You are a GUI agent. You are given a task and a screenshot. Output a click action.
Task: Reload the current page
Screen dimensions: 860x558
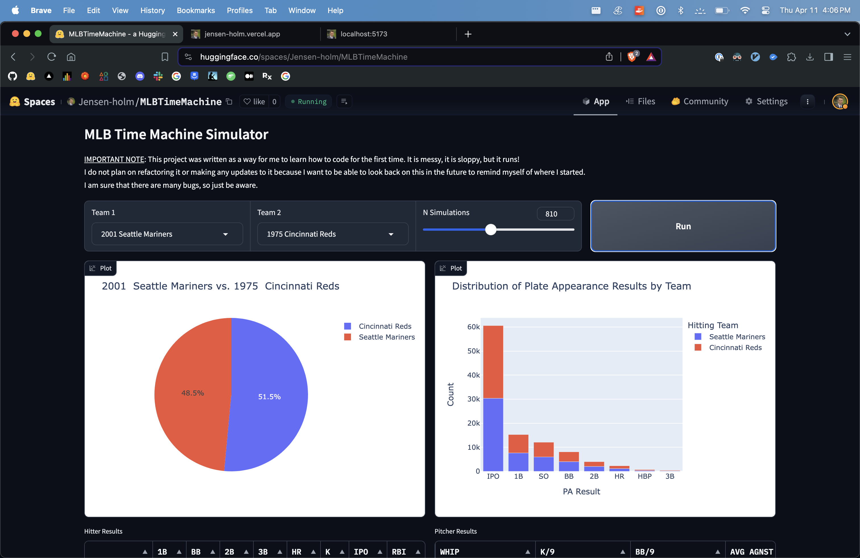coord(52,57)
